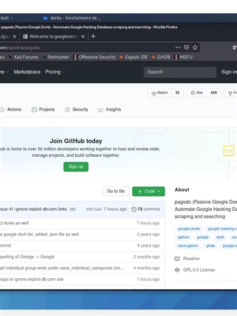The image size is (237, 316).
Task: Open the Actions tab
Action: coord(11,109)
